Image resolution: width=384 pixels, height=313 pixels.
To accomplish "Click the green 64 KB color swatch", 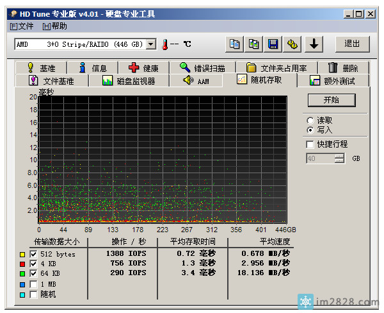I will coord(22,274).
